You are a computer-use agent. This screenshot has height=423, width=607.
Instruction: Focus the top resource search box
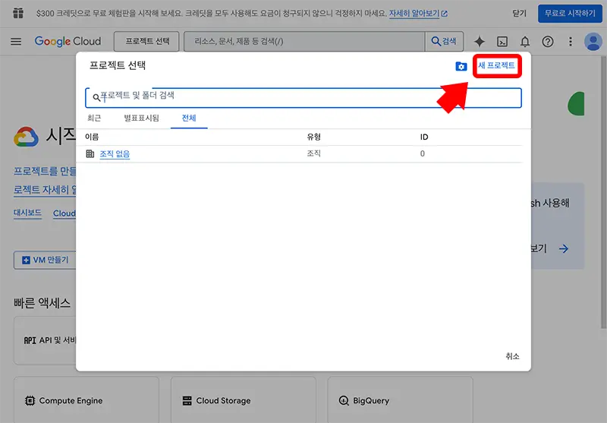304,42
